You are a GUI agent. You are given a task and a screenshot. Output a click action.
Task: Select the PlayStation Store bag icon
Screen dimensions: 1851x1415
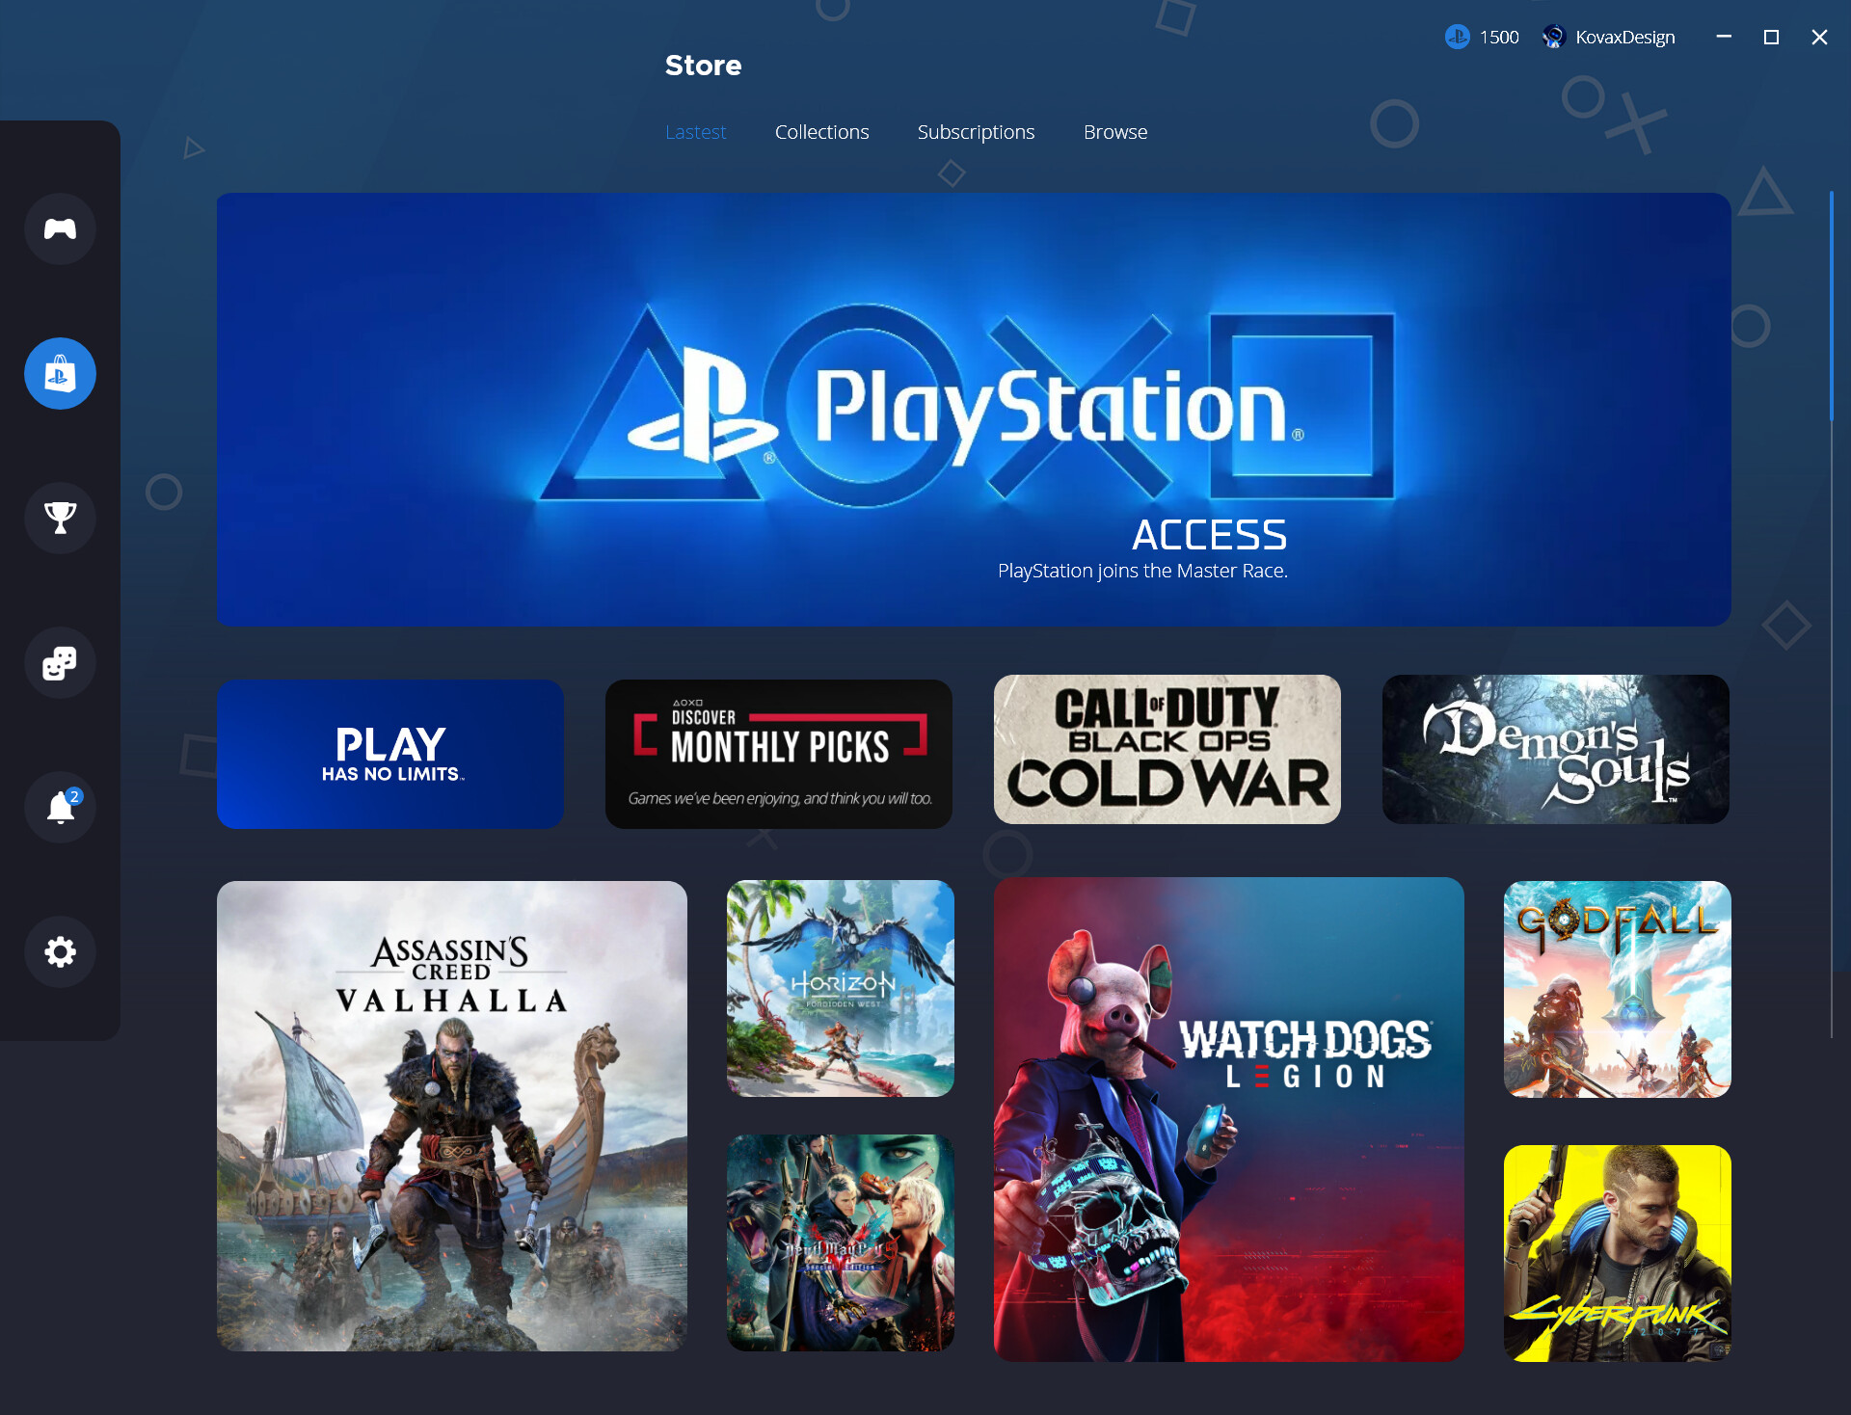click(60, 373)
